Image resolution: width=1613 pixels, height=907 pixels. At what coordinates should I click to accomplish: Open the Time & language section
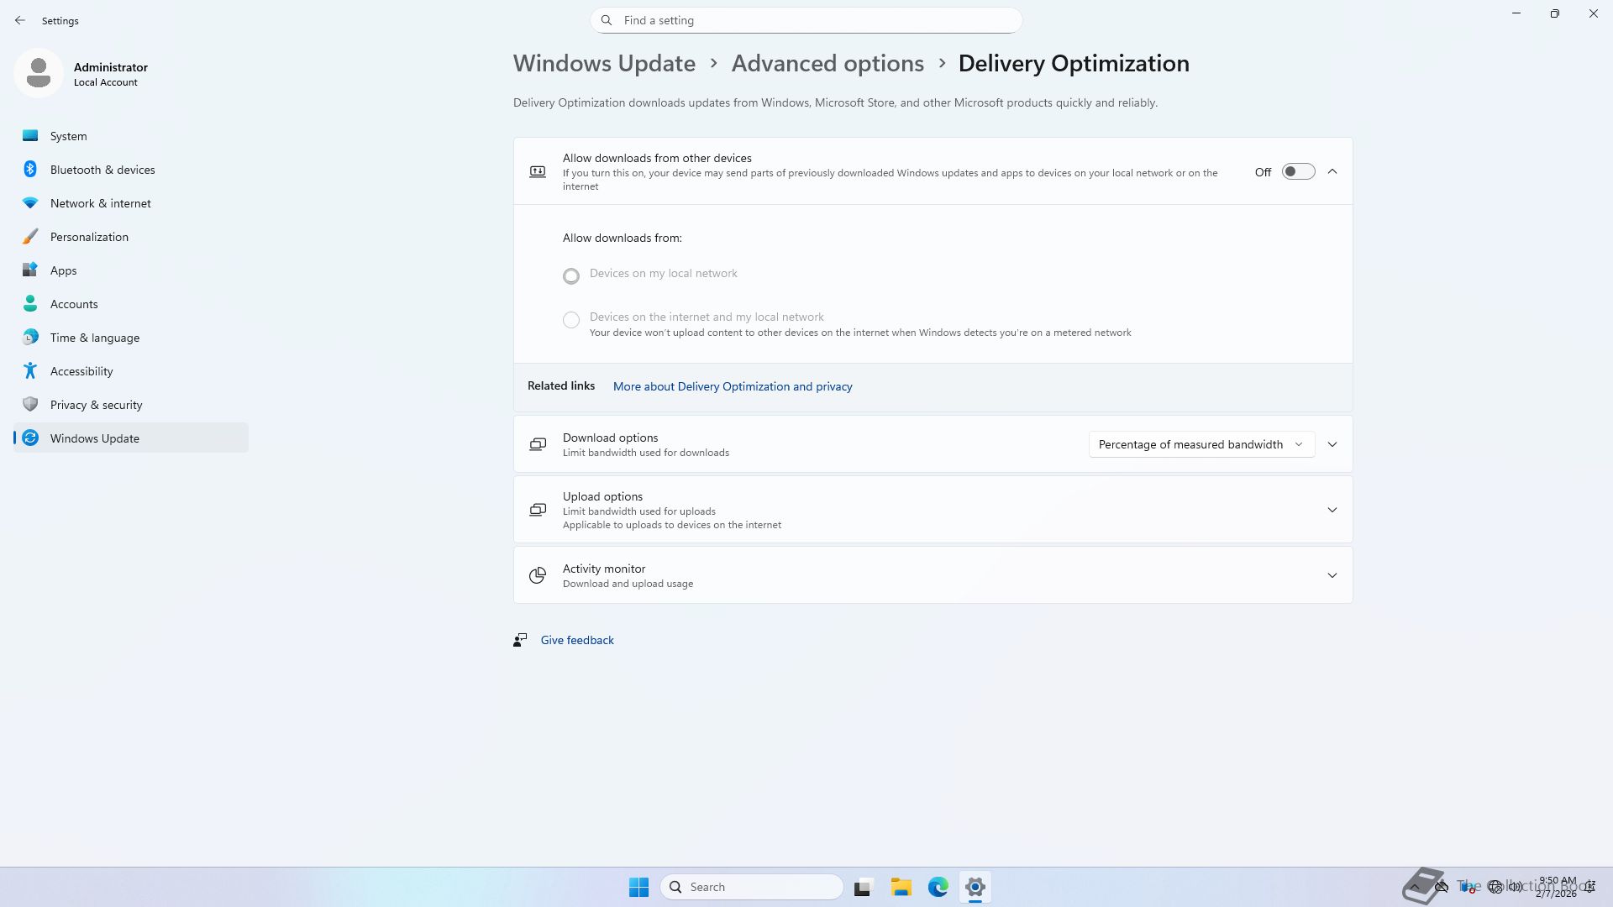(94, 338)
